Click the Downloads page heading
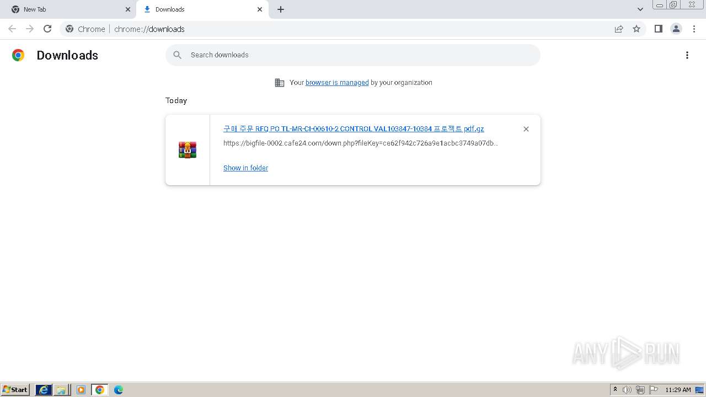 (x=67, y=55)
